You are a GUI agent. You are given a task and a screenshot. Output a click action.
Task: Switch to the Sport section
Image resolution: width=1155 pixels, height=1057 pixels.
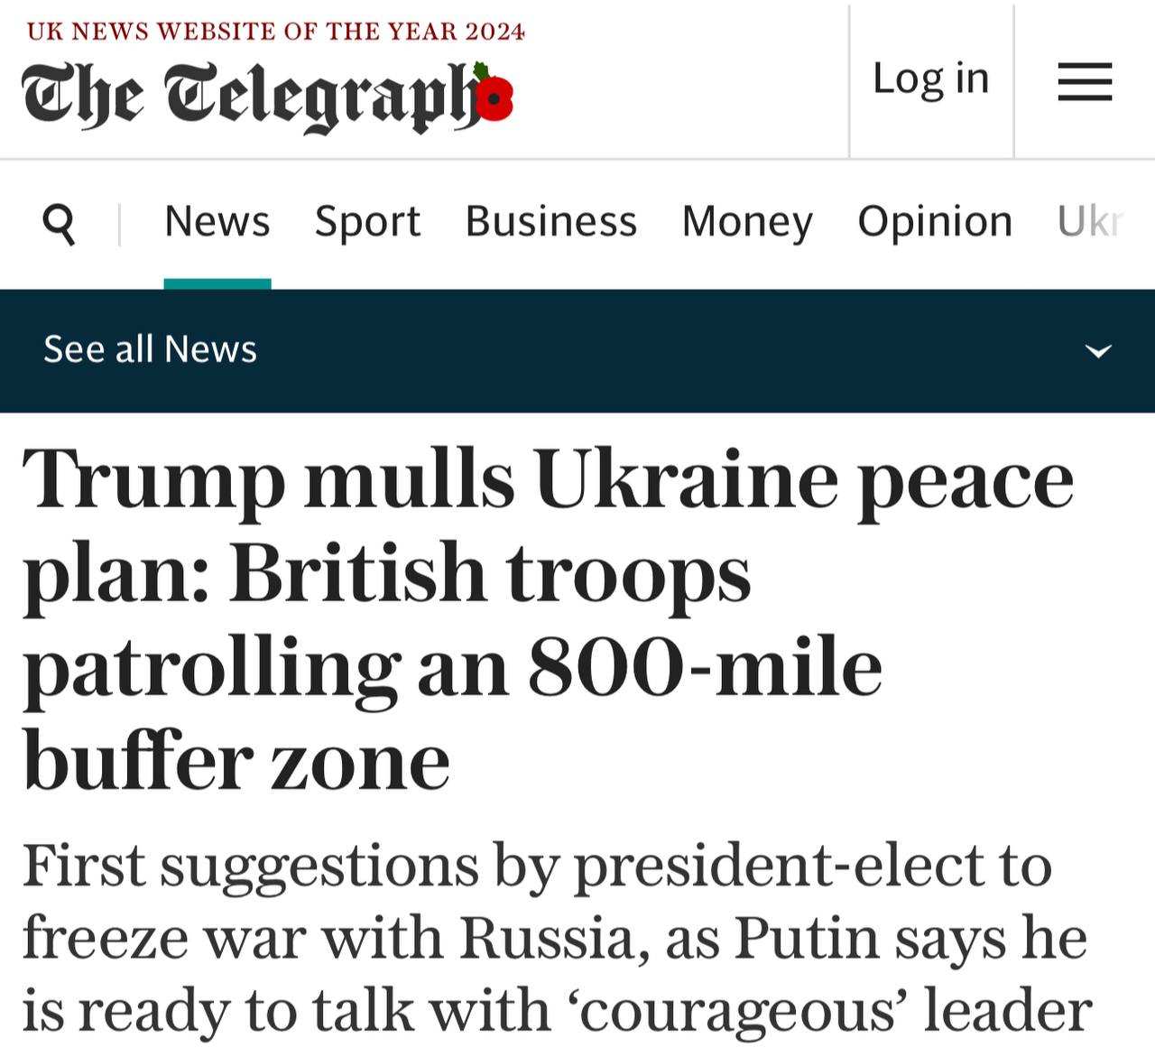click(x=367, y=222)
